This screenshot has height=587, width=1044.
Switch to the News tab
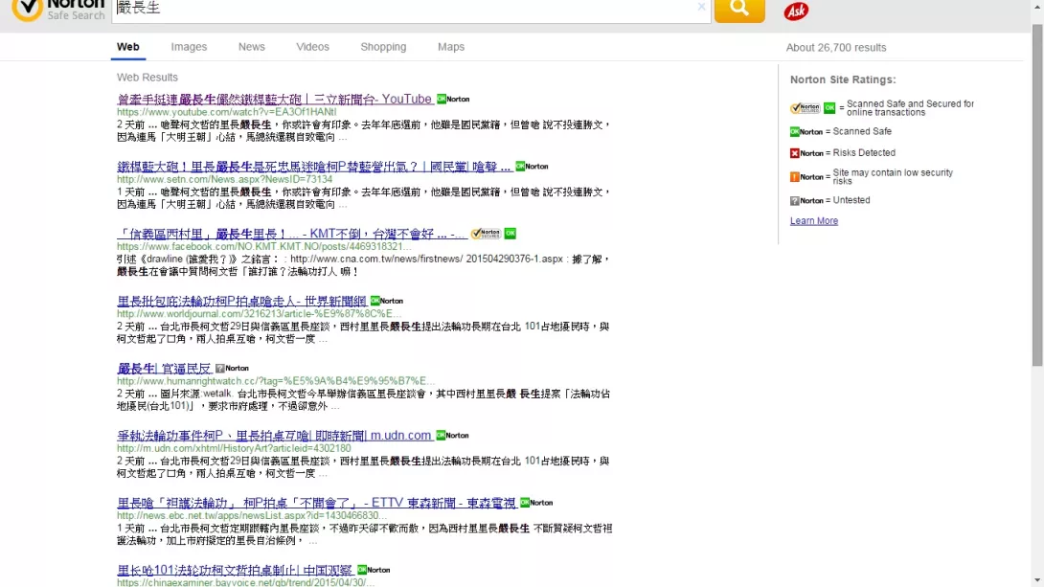pos(252,47)
